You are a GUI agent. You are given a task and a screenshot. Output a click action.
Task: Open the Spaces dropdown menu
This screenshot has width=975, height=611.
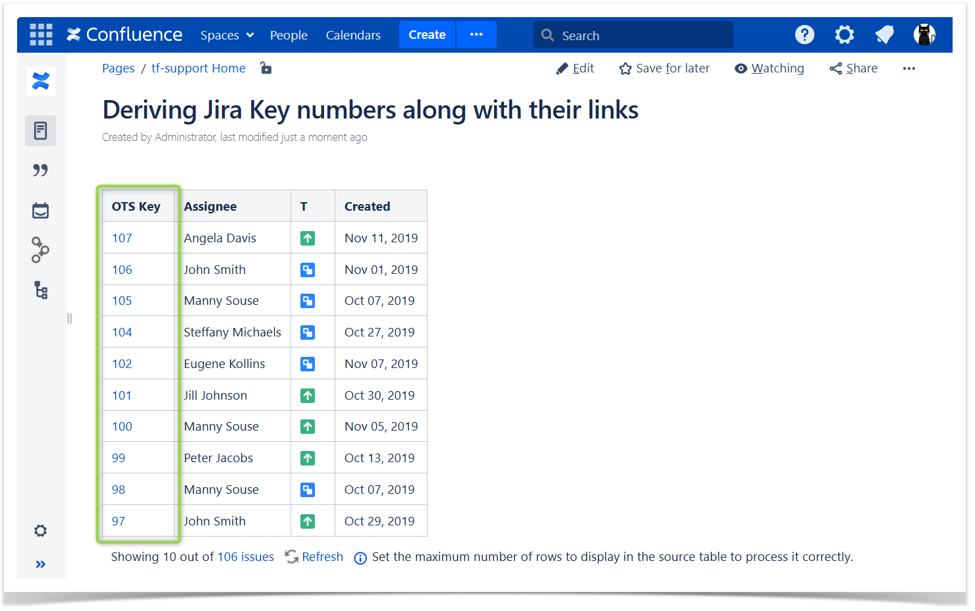click(x=227, y=36)
